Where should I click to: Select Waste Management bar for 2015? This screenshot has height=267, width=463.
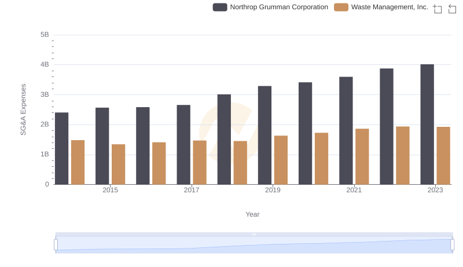[119, 164]
